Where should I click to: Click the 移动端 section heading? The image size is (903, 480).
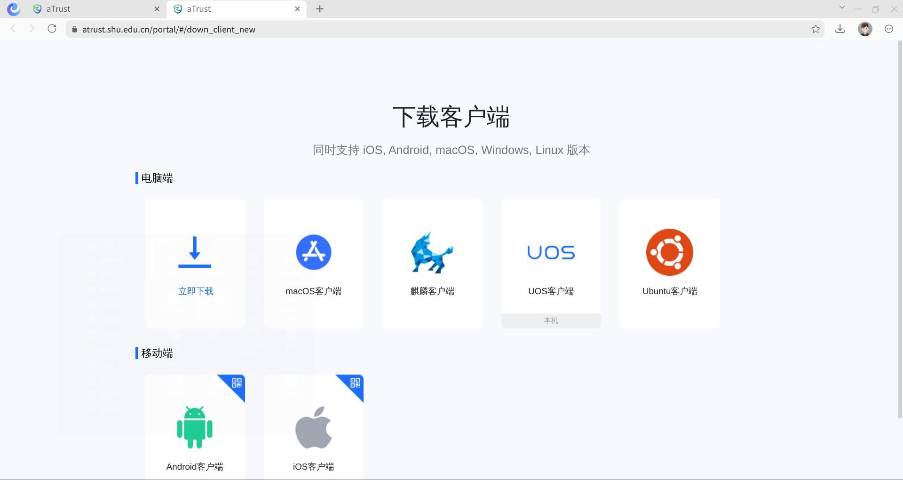157,353
